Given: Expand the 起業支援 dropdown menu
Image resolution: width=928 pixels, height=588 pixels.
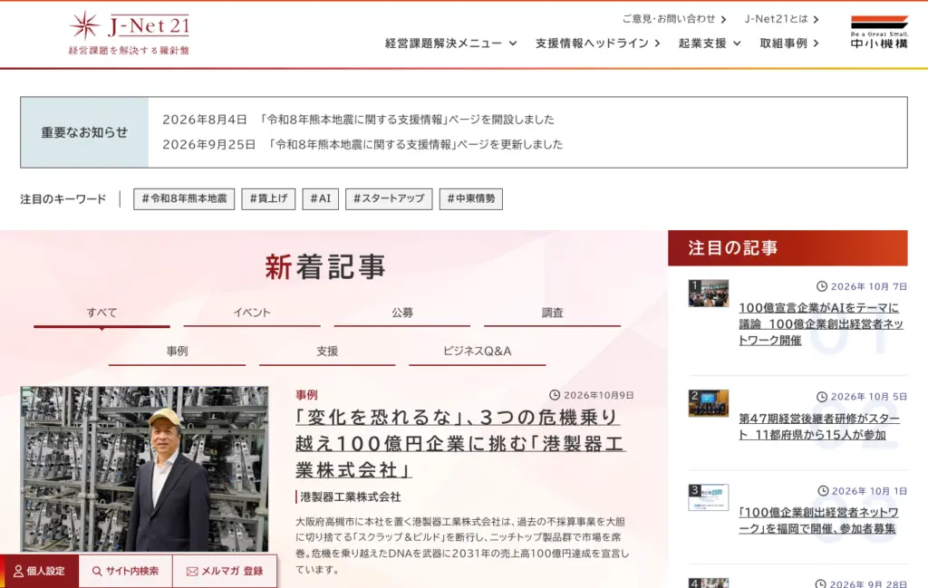Looking at the screenshot, I should pos(709,43).
